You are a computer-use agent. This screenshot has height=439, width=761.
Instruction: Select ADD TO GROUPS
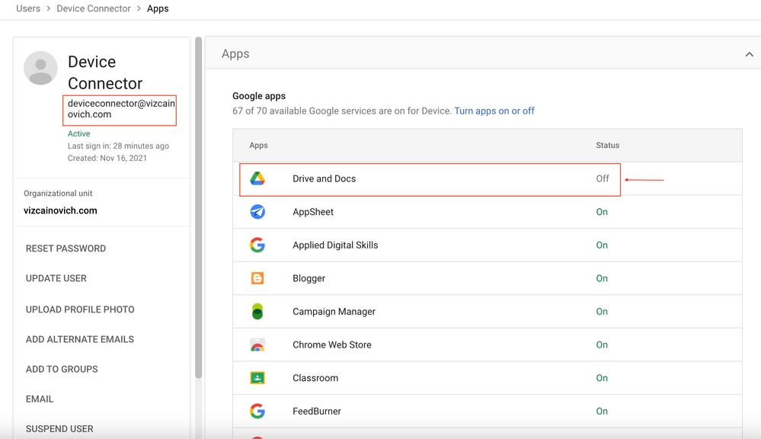point(62,369)
